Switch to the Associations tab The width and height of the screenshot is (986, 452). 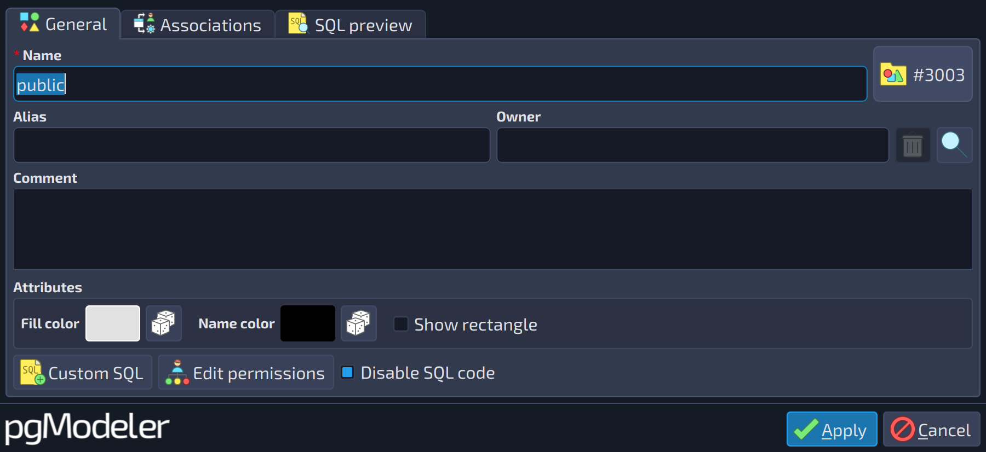point(198,25)
